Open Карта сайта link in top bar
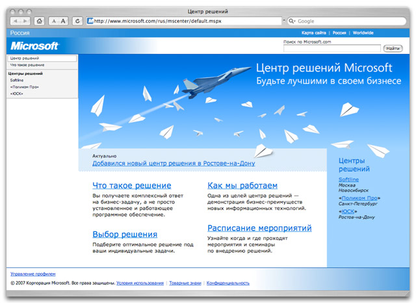The height and width of the screenshot is (303, 416). coord(315,33)
